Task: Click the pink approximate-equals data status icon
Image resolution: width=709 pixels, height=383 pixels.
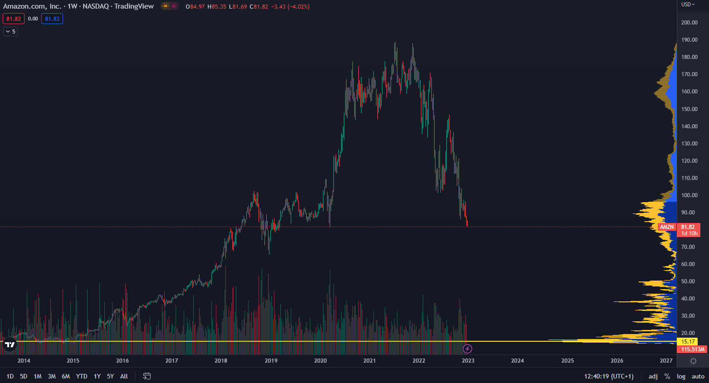Action: tap(174, 6)
